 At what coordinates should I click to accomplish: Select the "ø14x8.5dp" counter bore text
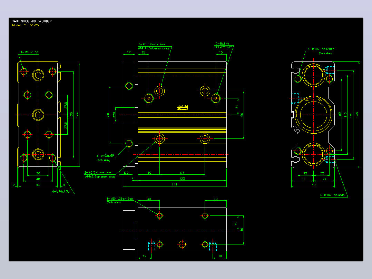click(x=92, y=177)
